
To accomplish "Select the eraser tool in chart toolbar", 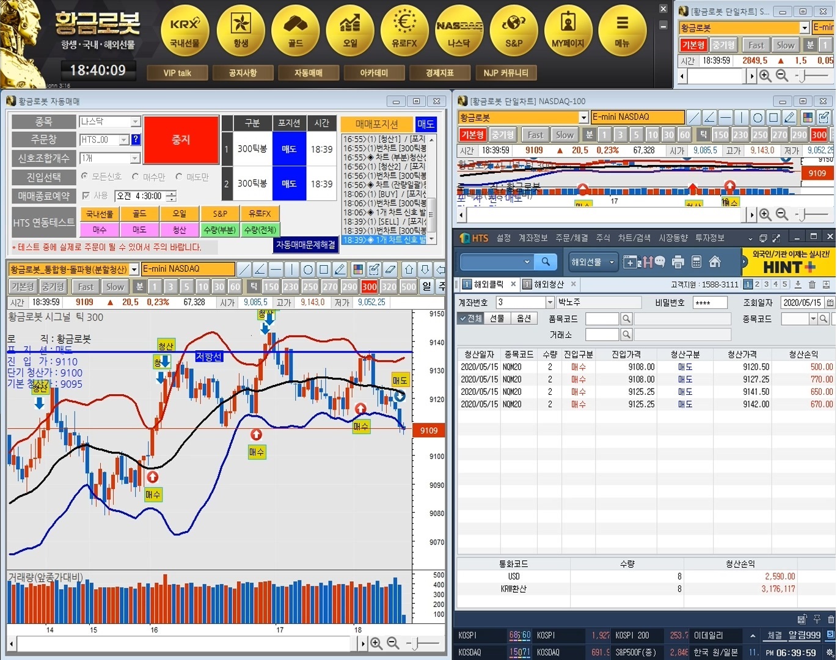I will pos(390,269).
